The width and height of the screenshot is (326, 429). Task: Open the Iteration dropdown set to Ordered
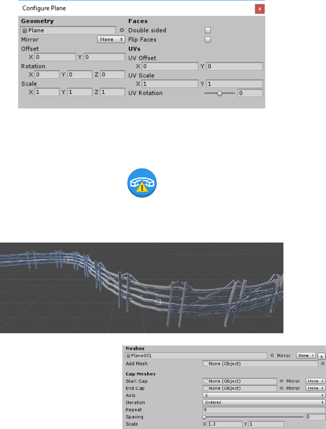pyautogui.click(x=264, y=402)
